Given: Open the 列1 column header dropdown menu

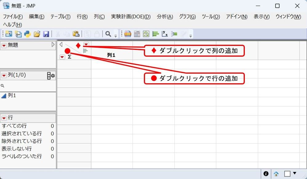Looking at the screenshot, I should (x=86, y=44).
